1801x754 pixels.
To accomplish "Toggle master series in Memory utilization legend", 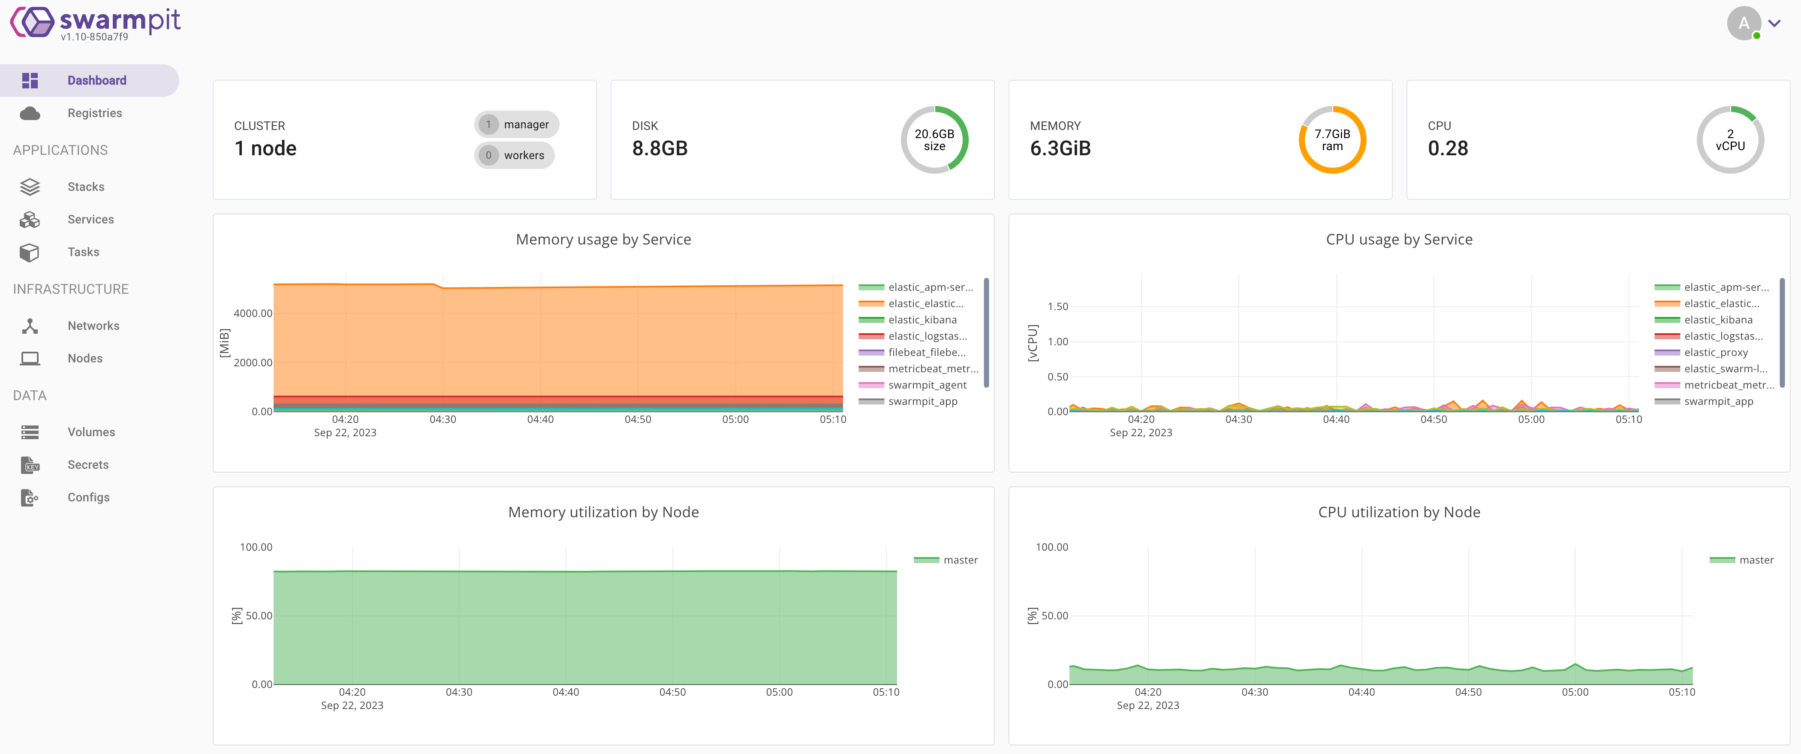I will point(960,560).
